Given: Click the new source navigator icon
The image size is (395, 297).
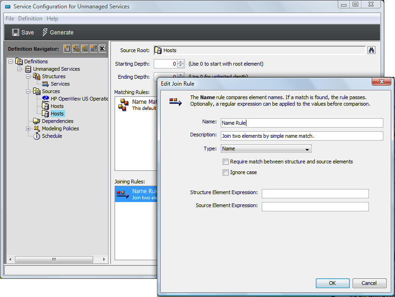Looking at the screenshot, I should [85, 48].
